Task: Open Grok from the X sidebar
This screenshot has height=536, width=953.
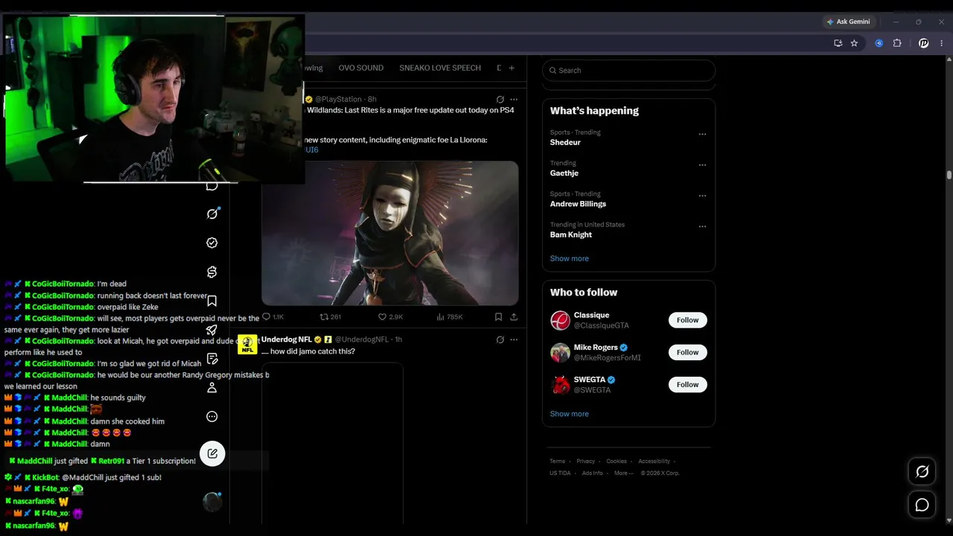Action: tap(212, 214)
